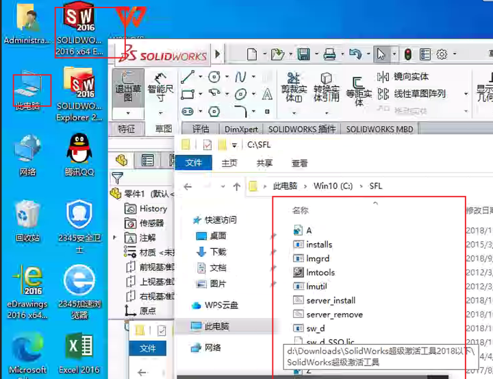
Task: Select the Sketch Fillet tool
Action: (x=240, y=111)
